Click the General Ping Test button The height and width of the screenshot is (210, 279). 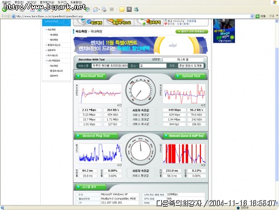click(97, 136)
